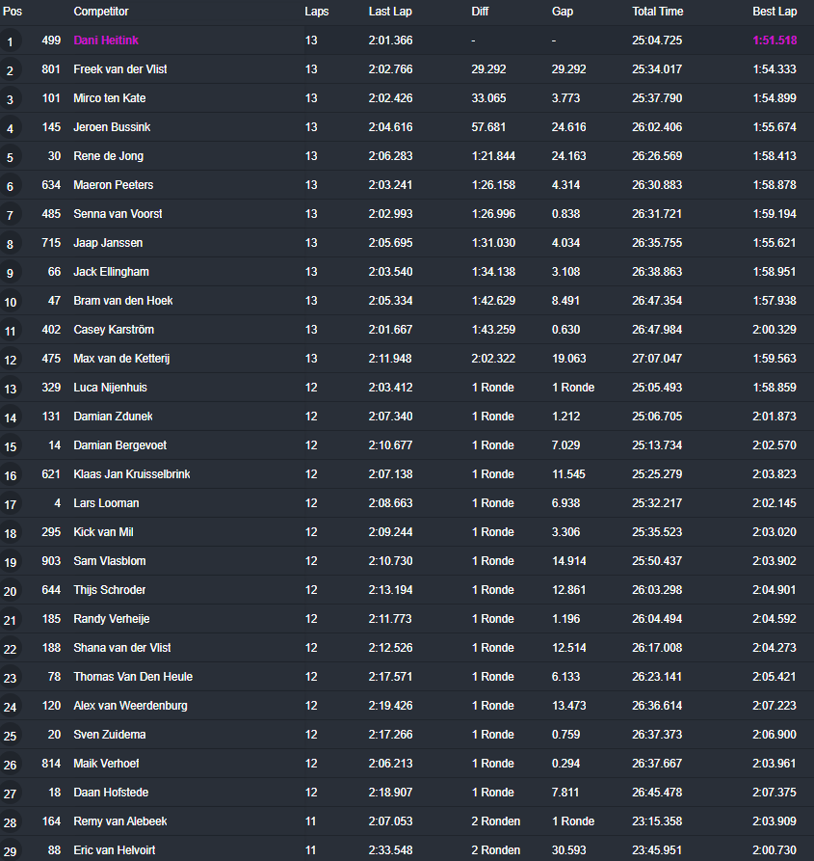Click the Gap column header

point(563,12)
